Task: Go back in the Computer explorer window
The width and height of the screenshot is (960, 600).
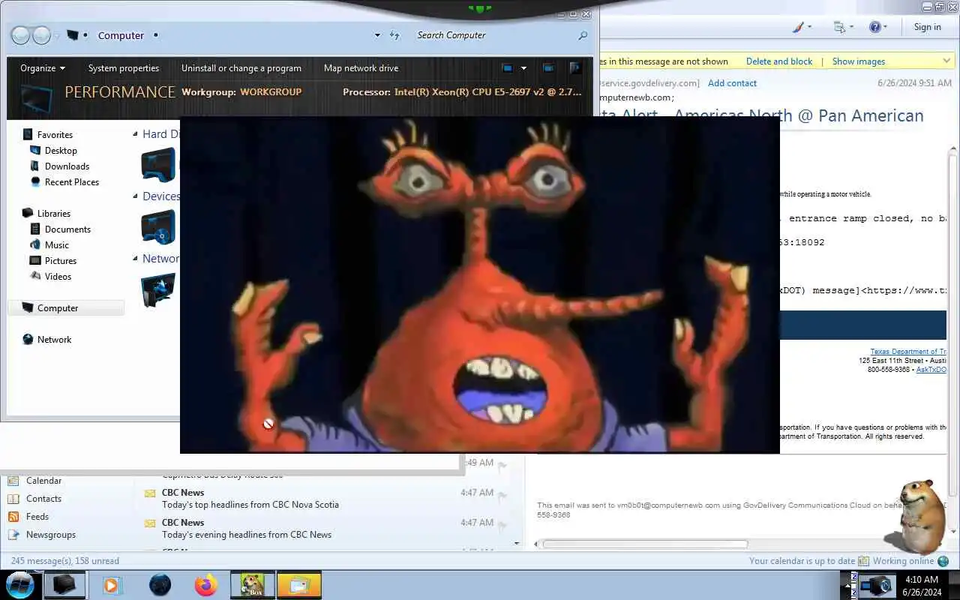Action: click(21, 35)
